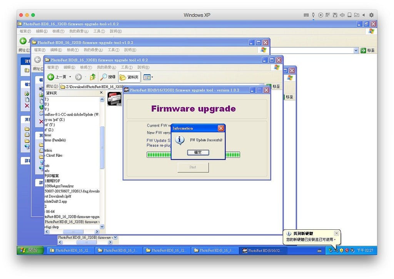Click folder tree scroll down arrow
This screenshot has width=394, height=279.
[x=102, y=227]
